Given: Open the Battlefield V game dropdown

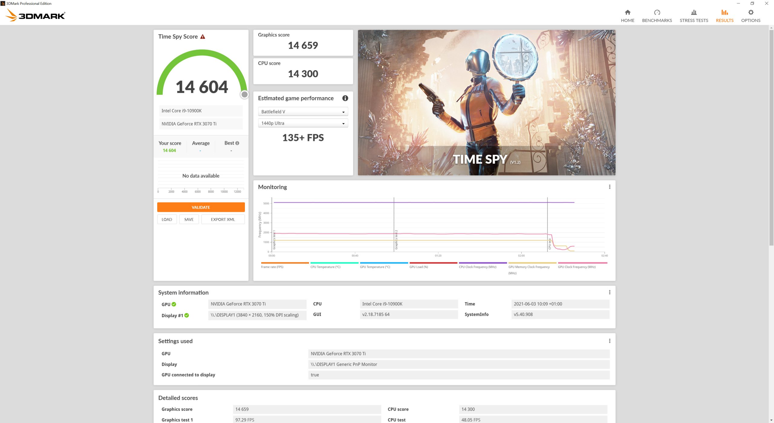Looking at the screenshot, I should [303, 112].
